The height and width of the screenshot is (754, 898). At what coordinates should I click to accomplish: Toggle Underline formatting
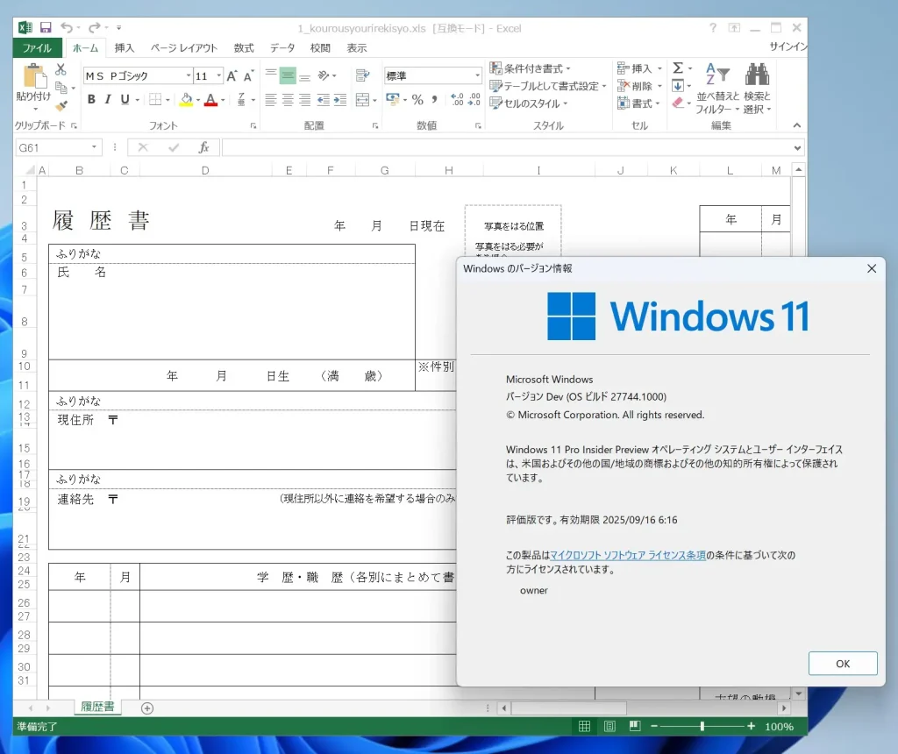pyautogui.click(x=125, y=100)
